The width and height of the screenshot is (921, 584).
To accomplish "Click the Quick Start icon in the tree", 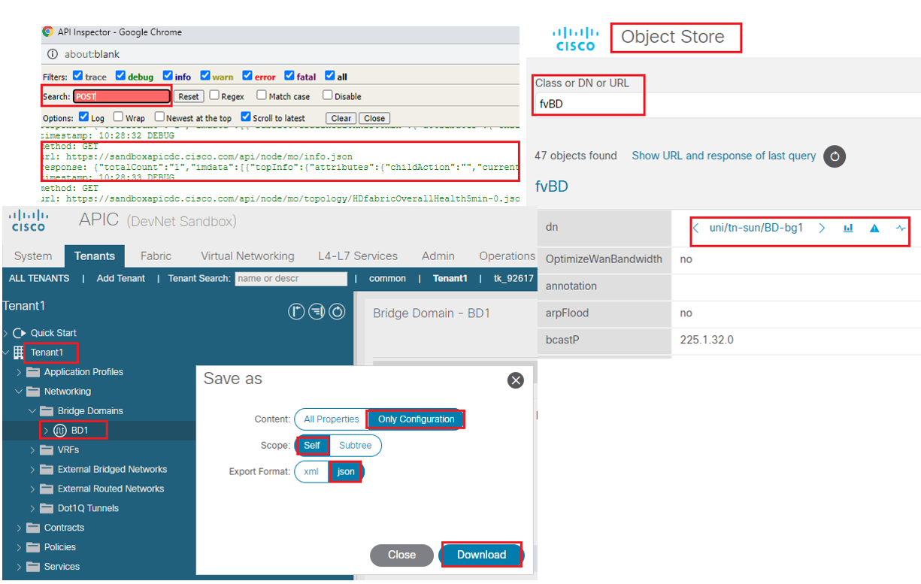I will tap(20, 333).
